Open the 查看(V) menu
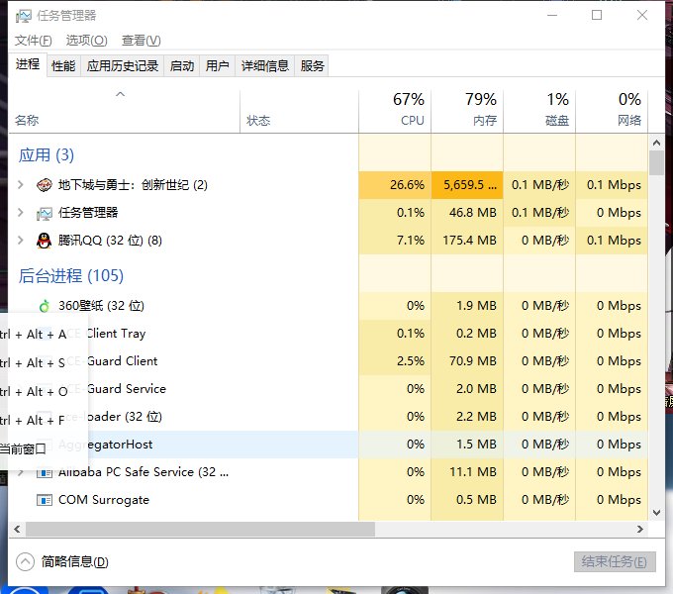Image resolution: width=673 pixels, height=594 pixels. coord(141,41)
